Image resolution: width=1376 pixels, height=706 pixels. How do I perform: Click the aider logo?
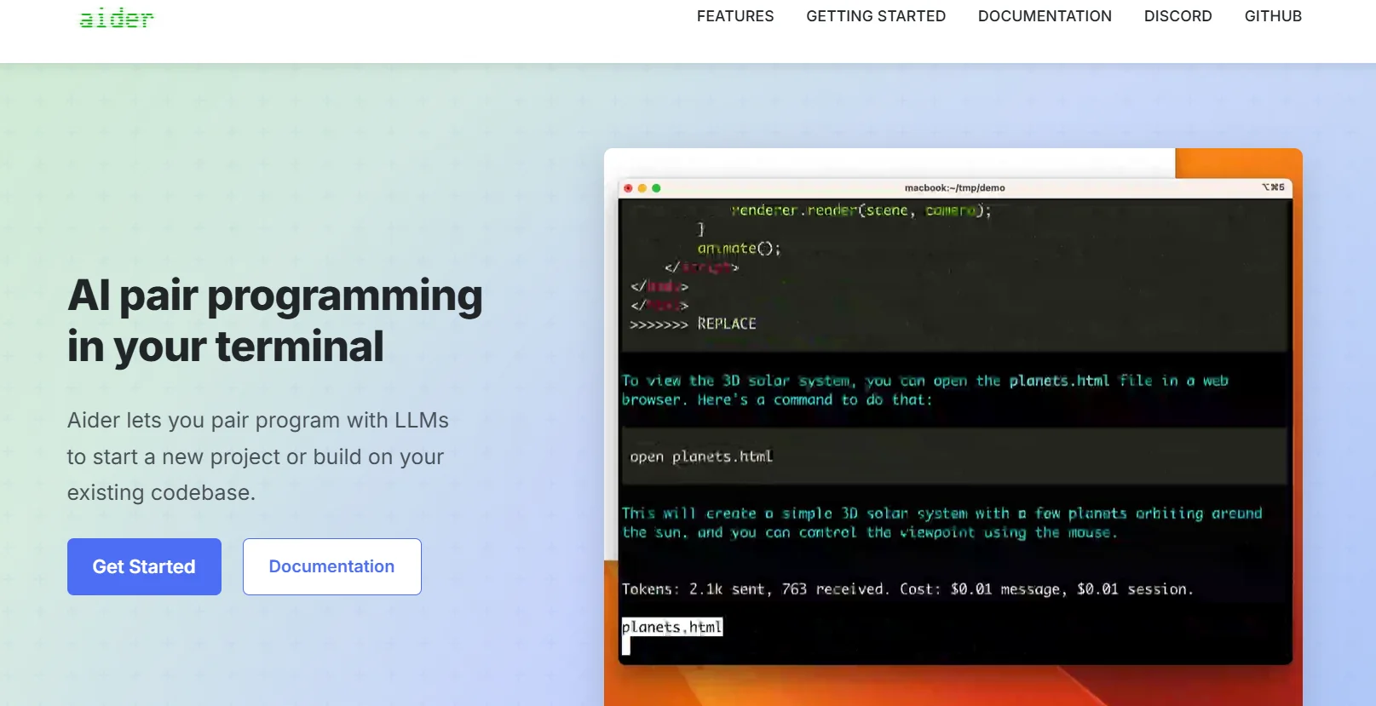point(117,18)
